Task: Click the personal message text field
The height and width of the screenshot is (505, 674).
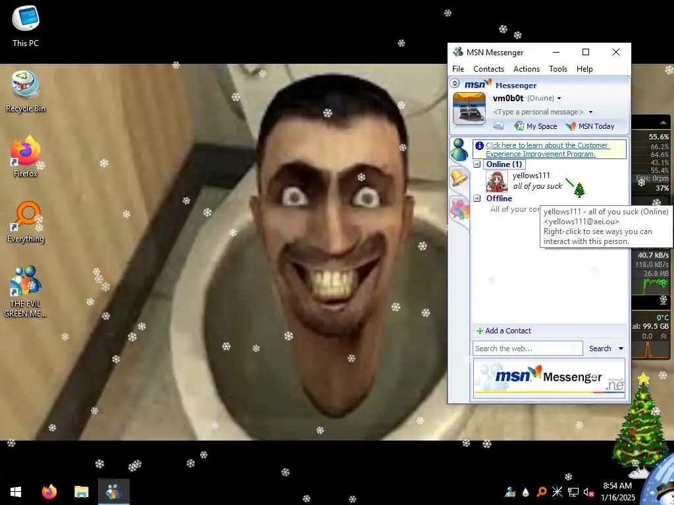Action: click(x=538, y=112)
